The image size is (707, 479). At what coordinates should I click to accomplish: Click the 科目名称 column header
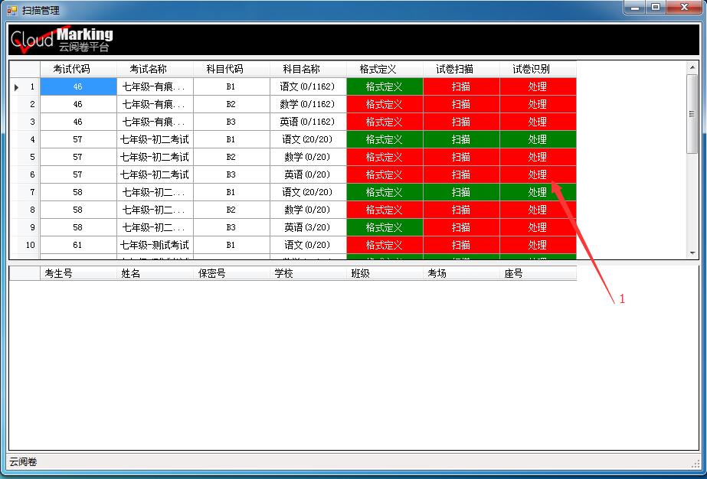click(x=309, y=69)
